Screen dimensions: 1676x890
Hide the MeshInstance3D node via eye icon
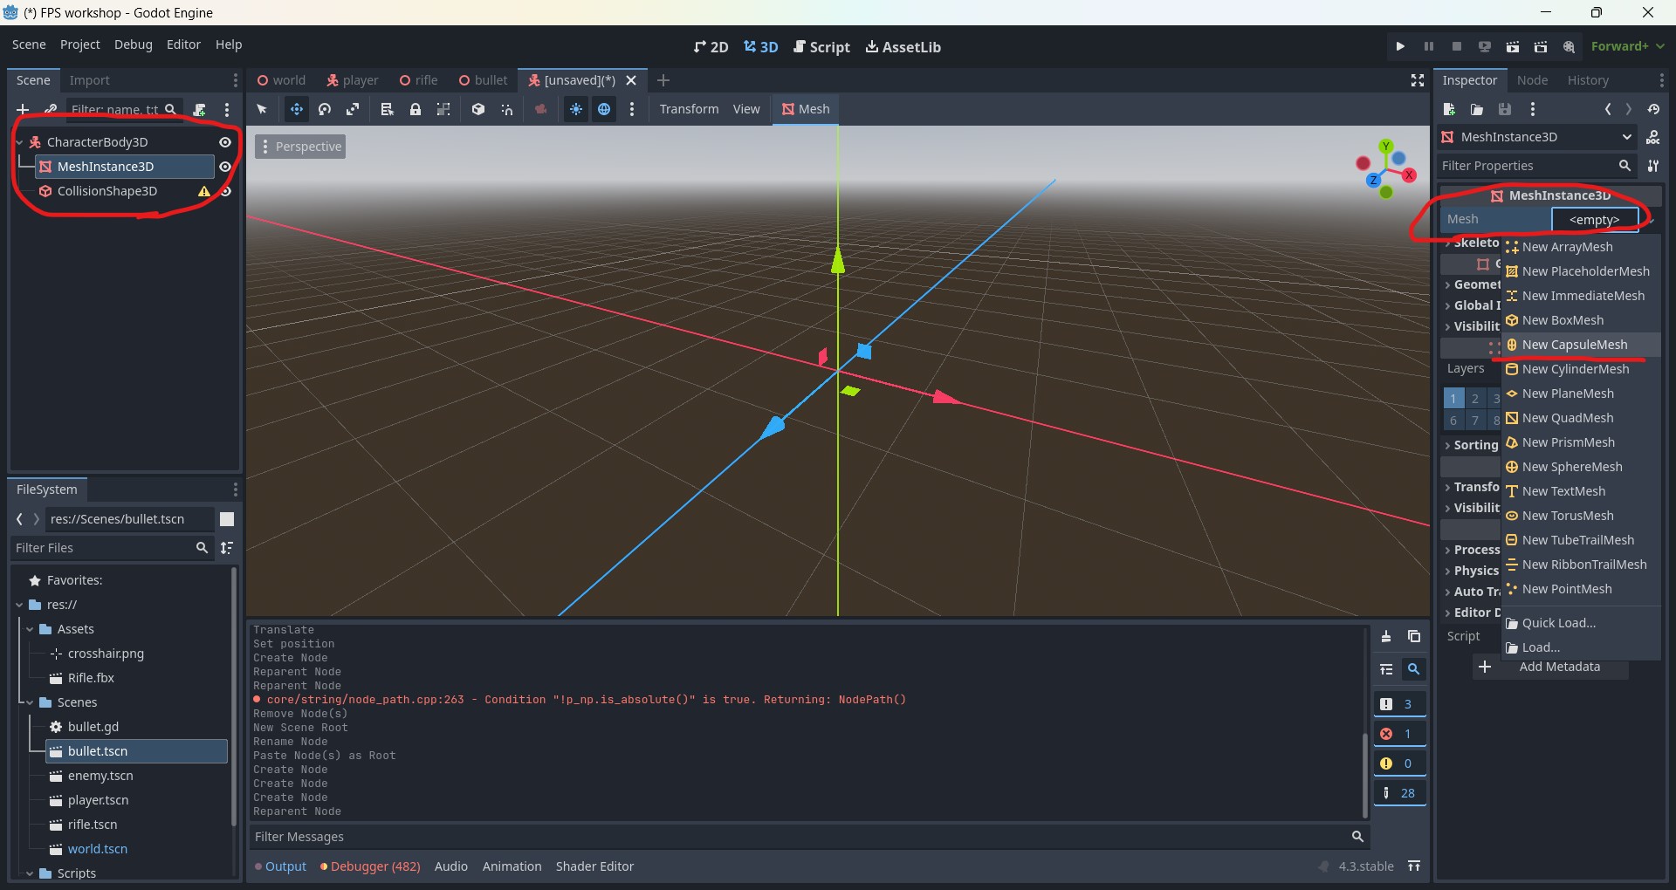coord(225,167)
